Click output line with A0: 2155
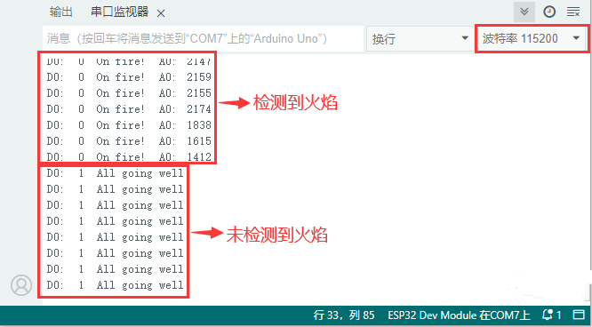Screen dimensions: 592x327 point(129,93)
